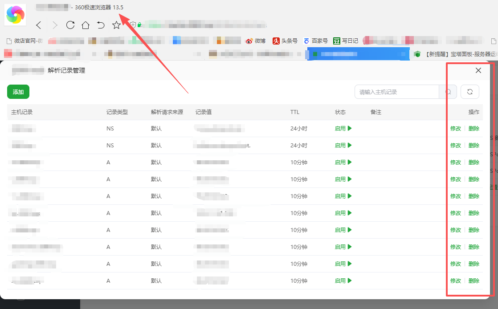This screenshot has height=309, width=498.
Task: Click the green 添加 button
Action: [x=18, y=92]
